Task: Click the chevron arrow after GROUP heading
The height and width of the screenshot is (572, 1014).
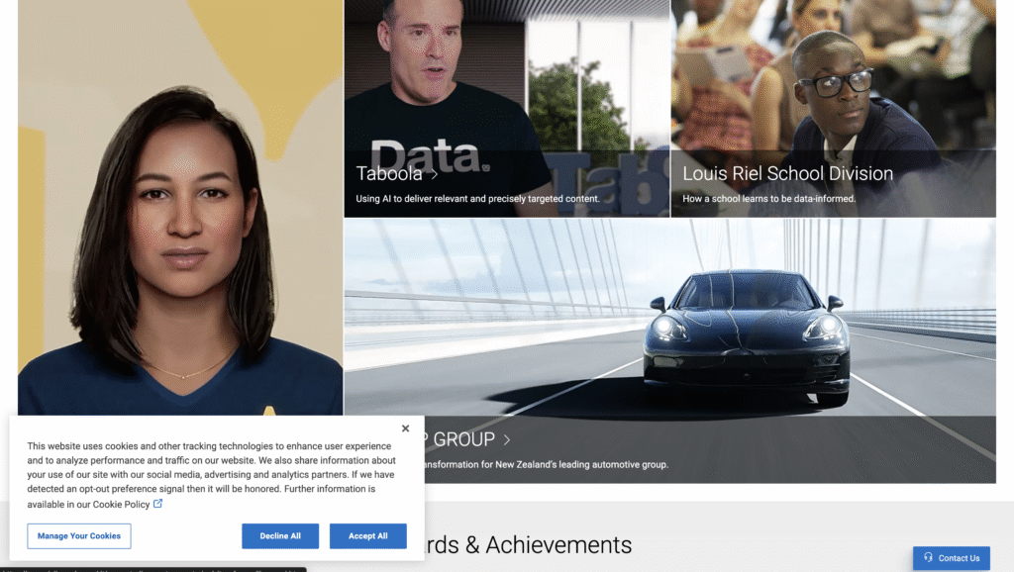Action: 507,439
